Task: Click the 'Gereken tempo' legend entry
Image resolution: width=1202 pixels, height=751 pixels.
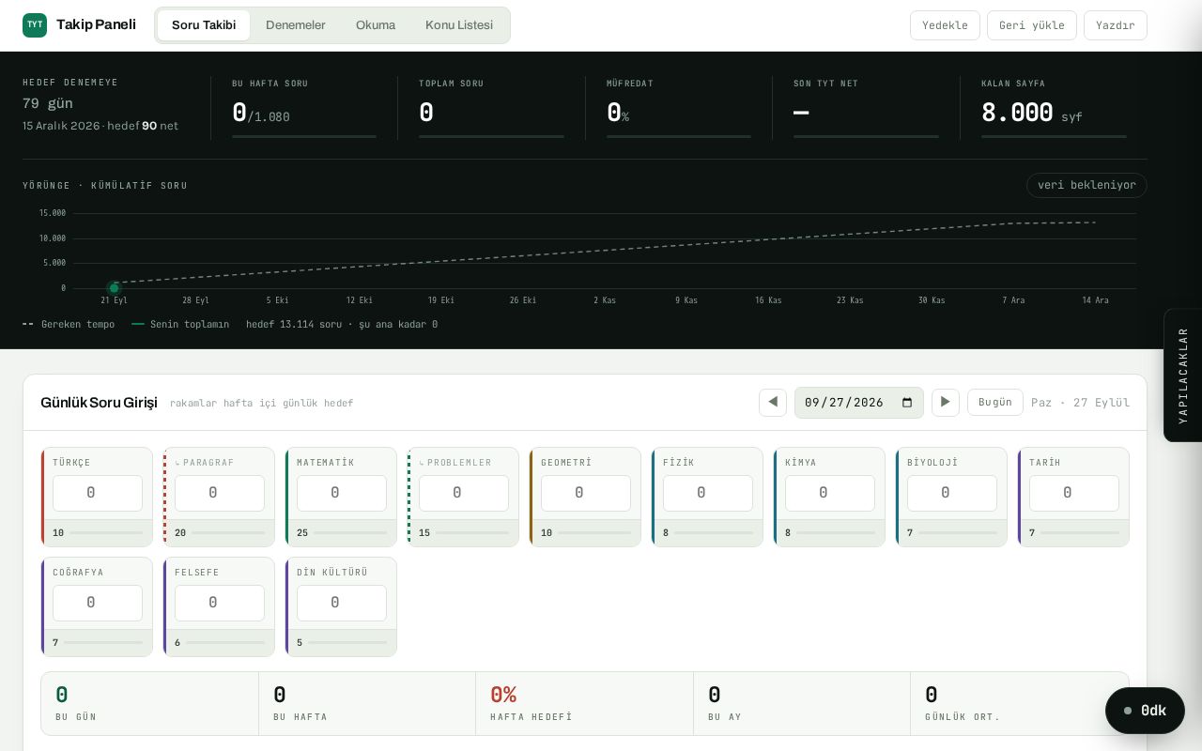Action: click(x=69, y=324)
